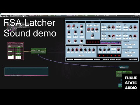Image resolution: width=140 pixels, height=105 pixels.
Task: Click the S&H 1 Rate knob
Action: [131, 27]
